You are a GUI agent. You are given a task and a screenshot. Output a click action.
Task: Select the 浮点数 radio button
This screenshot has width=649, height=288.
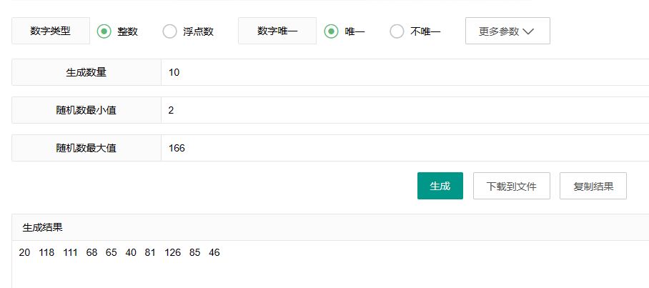pyautogui.click(x=169, y=31)
